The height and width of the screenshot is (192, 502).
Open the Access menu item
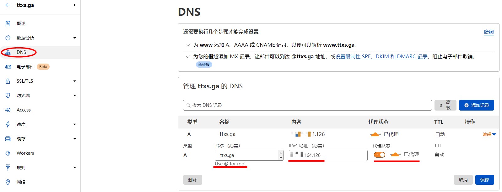[x=24, y=110]
